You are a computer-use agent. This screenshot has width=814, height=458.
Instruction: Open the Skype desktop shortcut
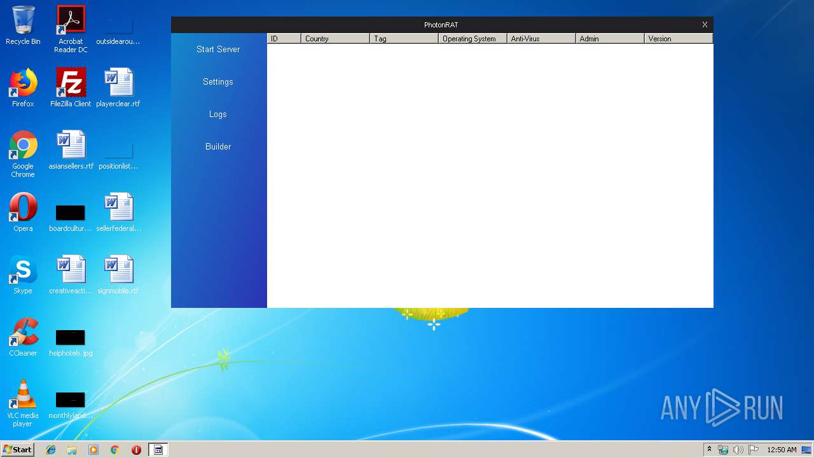point(23,275)
